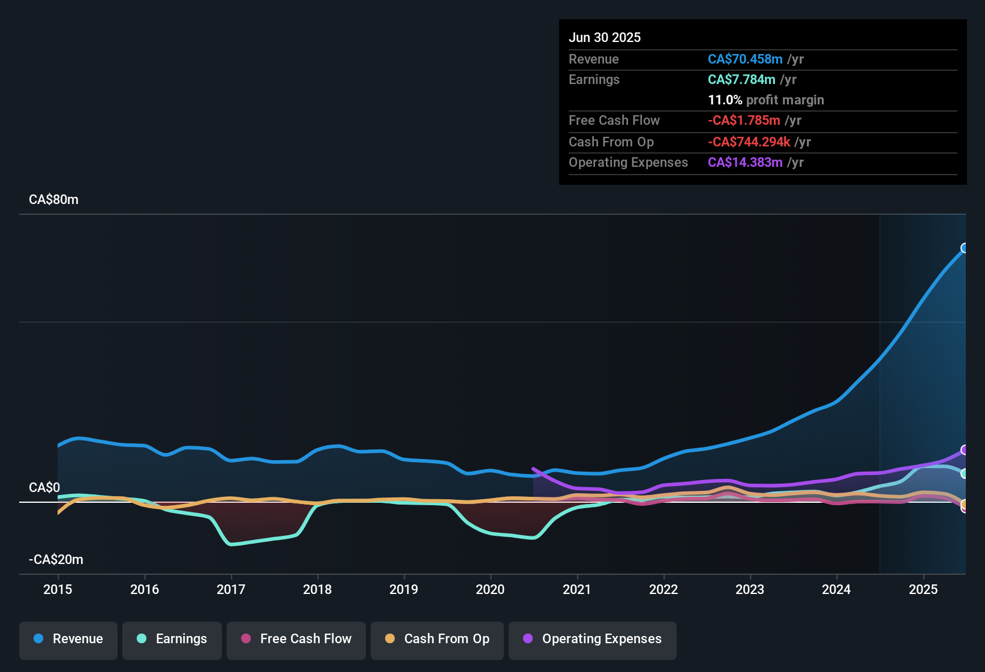The width and height of the screenshot is (985, 672).
Task: Click the Earnings endpoint marker at chart edge
Action: (965, 475)
